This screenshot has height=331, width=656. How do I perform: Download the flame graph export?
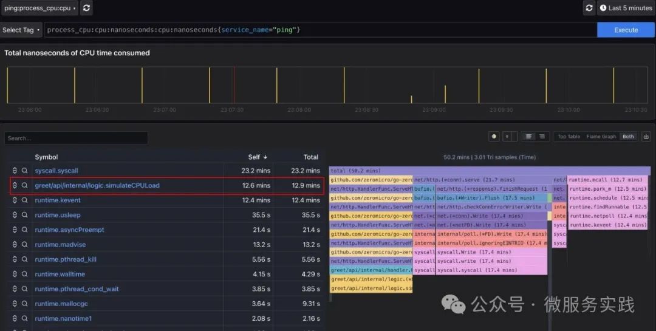[646, 137]
